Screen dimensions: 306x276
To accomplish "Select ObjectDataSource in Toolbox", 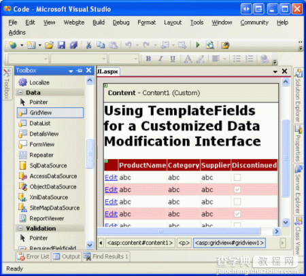I will click(x=50, y=187).
